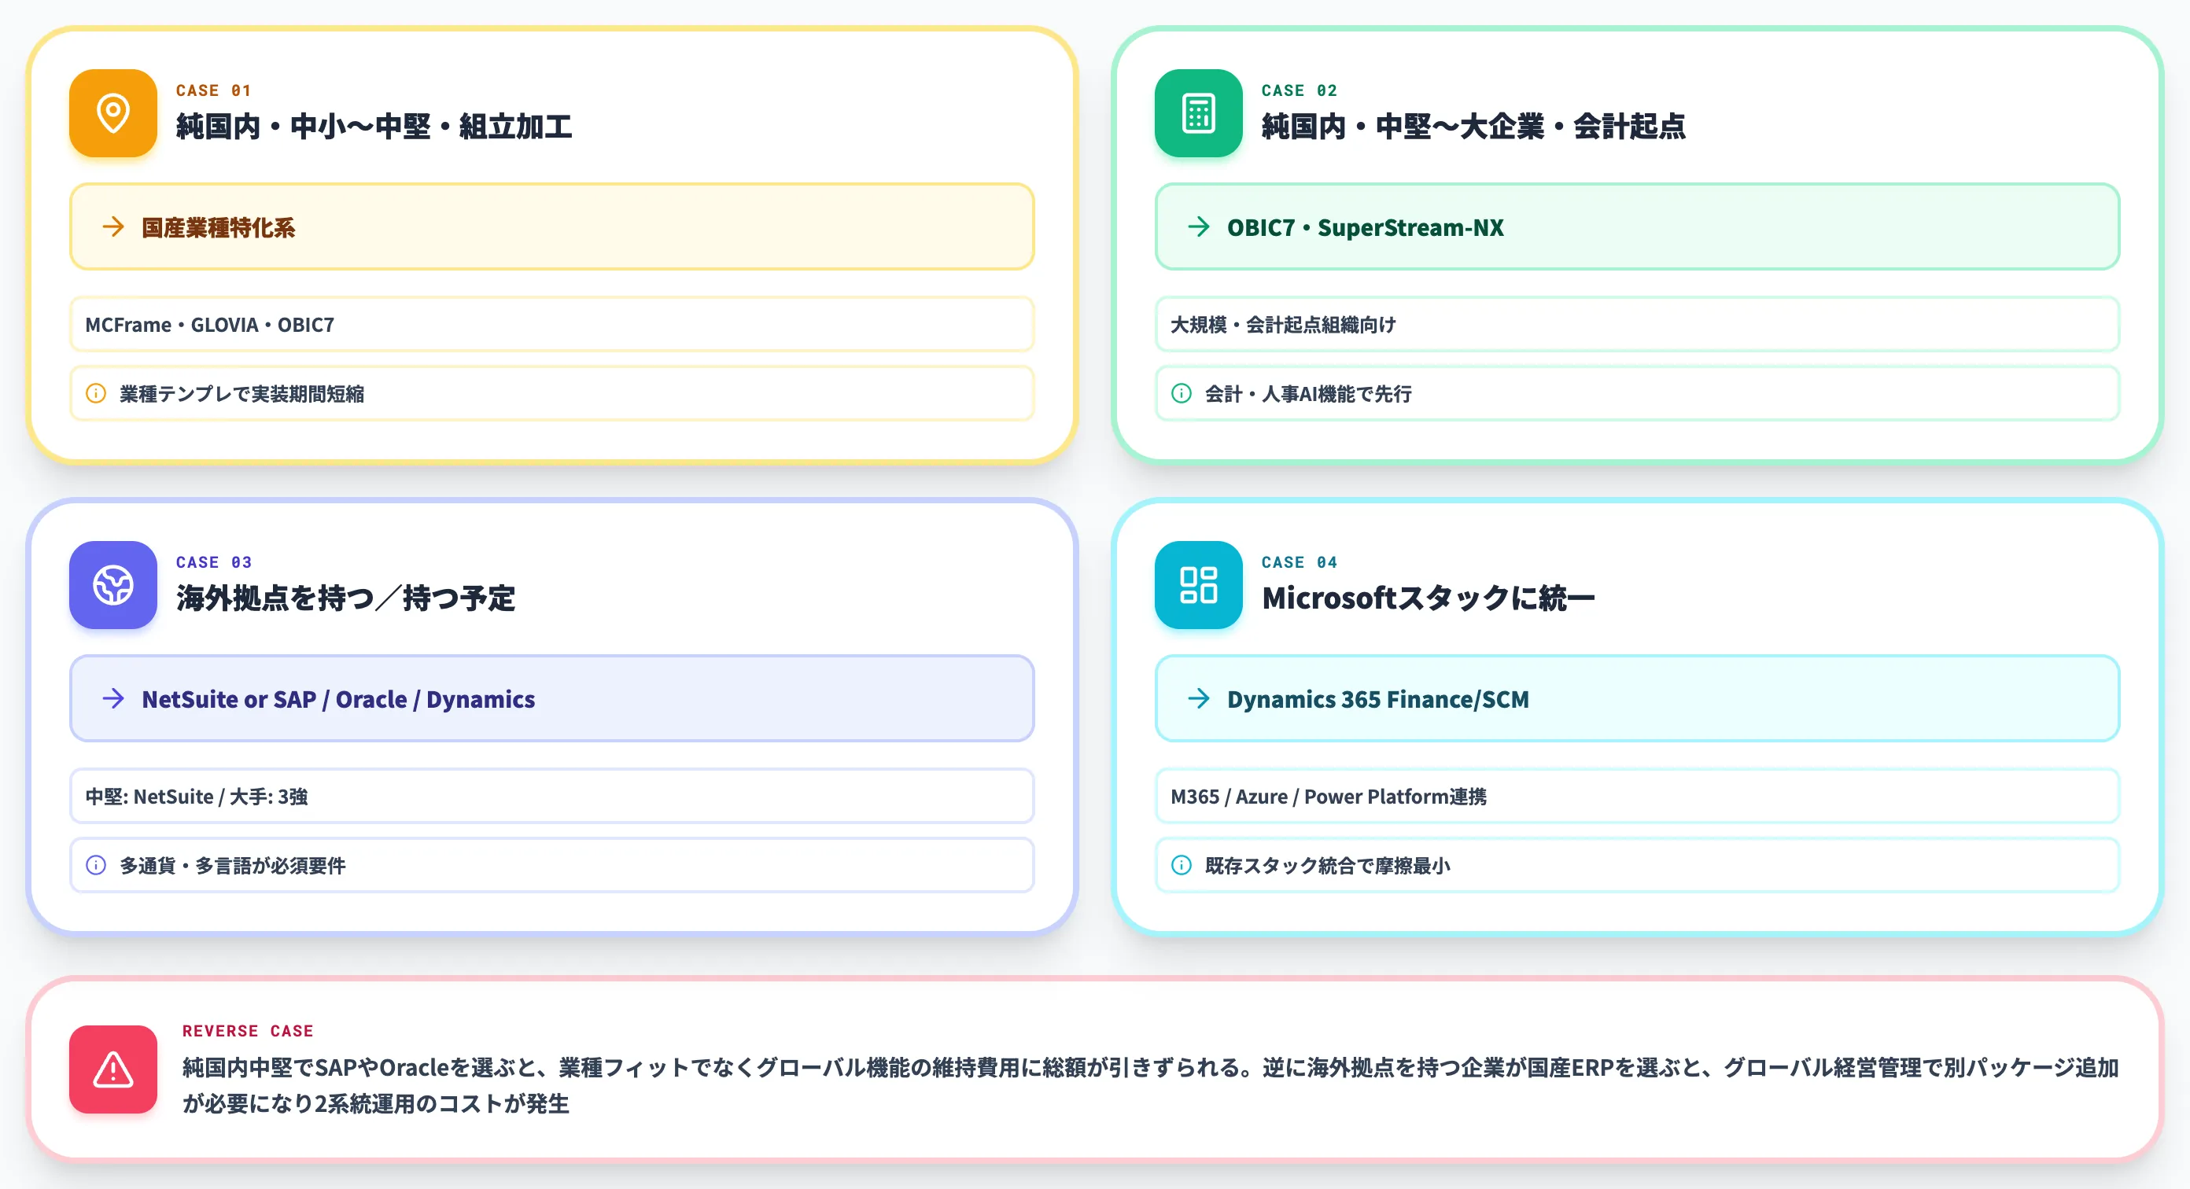Select the OBIC7・SuperStream-NX recommendation box
Screen dimensions: 2190x1189
(1636, 227)
